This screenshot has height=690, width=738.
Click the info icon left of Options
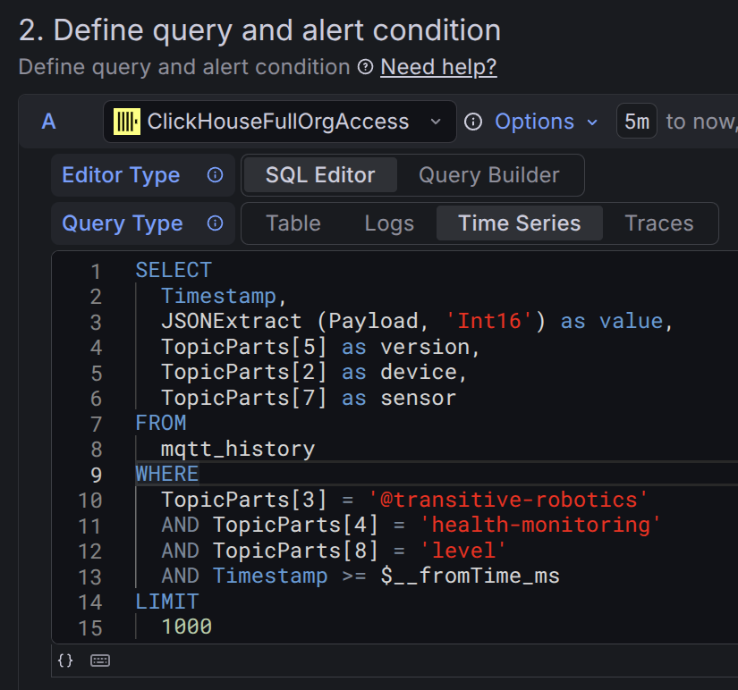[472, 122]
